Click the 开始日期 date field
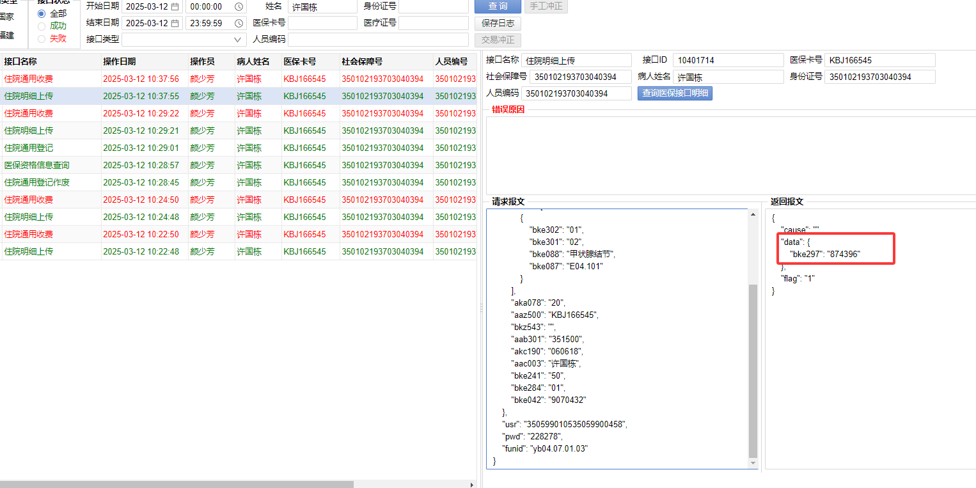This screenshot has height=488, width=976. [x=151, y=7]
